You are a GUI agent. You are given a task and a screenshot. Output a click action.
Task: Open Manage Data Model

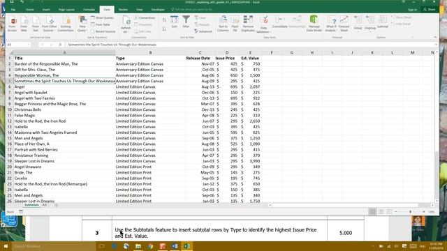[314, 24]
